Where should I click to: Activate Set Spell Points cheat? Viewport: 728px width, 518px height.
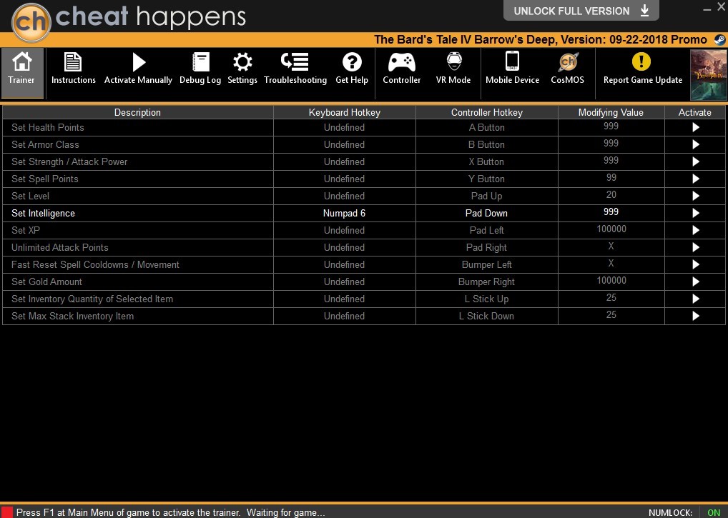tap(695, 179)
